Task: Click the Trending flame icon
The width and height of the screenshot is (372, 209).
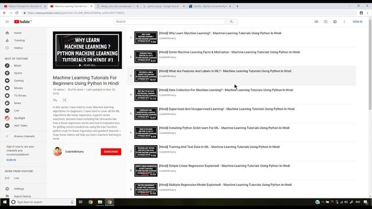Action: [7, 41]
